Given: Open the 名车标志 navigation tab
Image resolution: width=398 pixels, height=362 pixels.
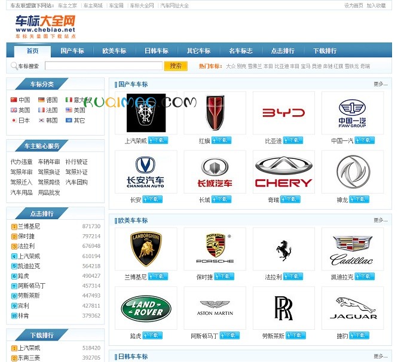Looking at the screenshot, I should pos(241,51).
